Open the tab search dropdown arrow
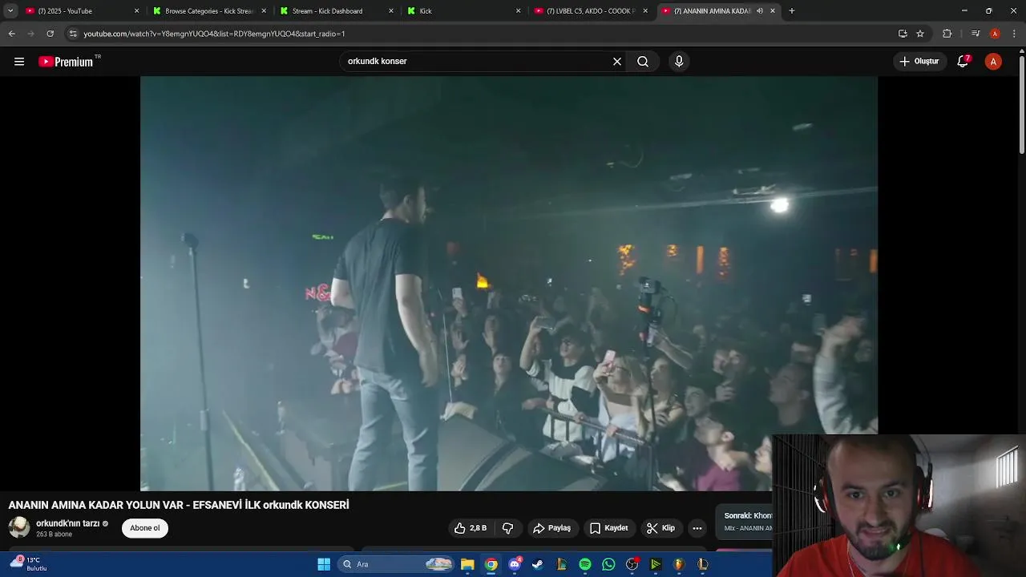 10,11
